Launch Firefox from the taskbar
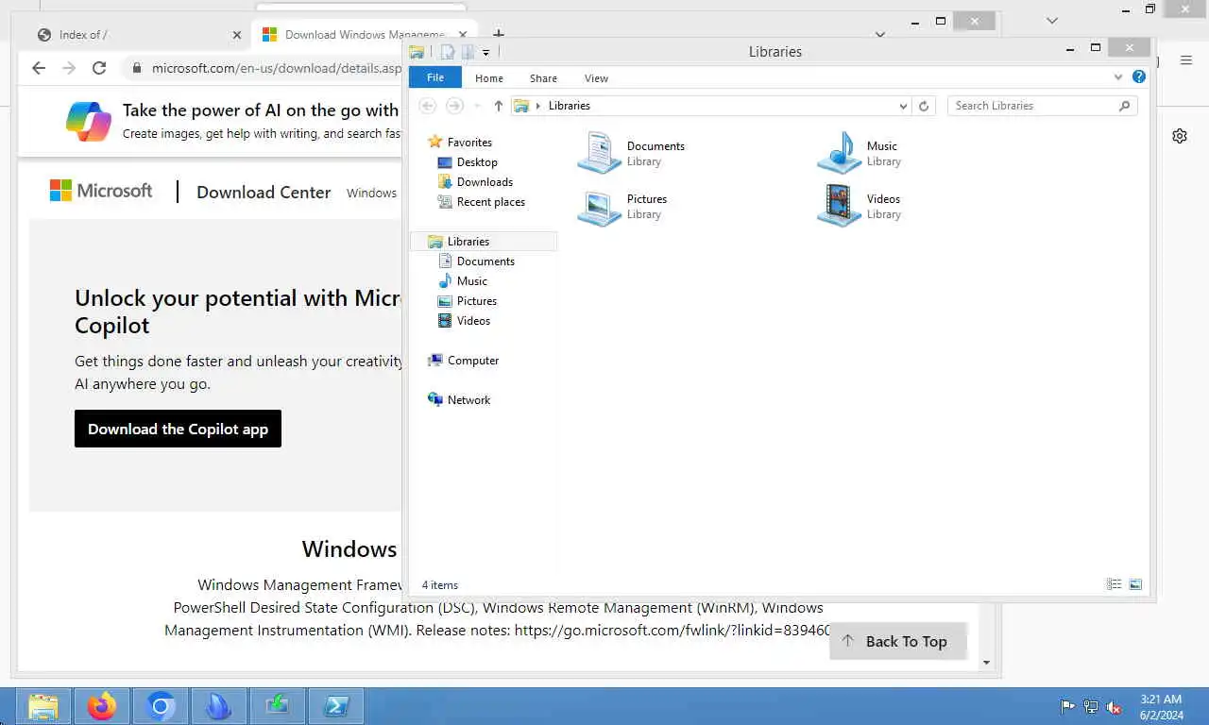Image resolution: width=1209 pixels, height=725 pixels. 102,706
